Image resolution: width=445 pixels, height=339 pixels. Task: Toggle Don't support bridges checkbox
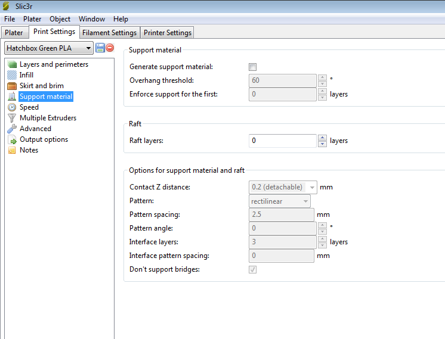(252, 269)
